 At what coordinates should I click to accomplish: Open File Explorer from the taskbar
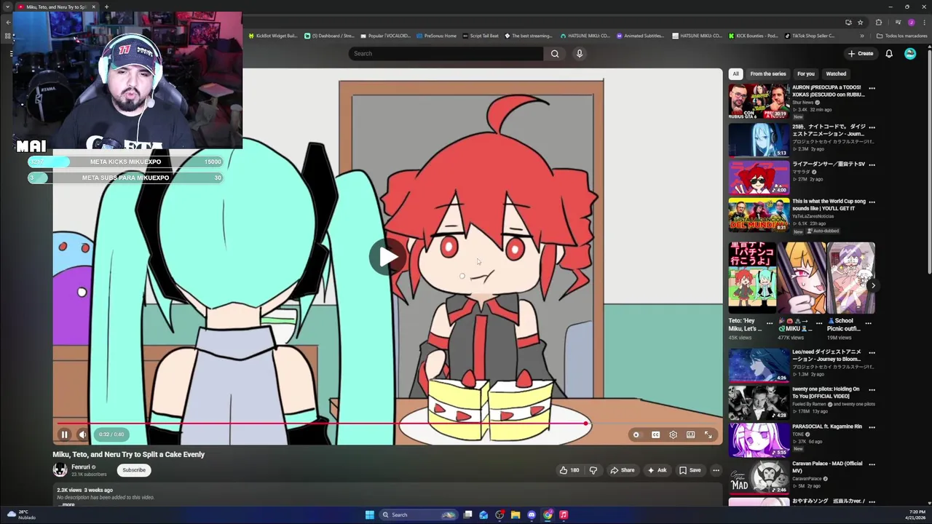pyautogui.click(x=516, y=515)
